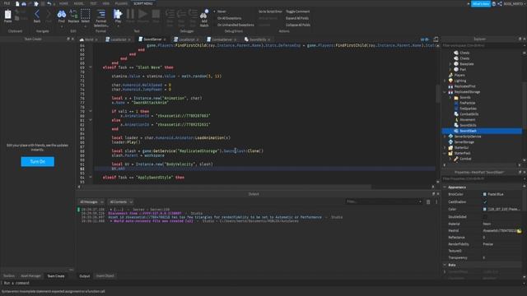
Task: Select the On Unhandled Exceptions option
Action: 236,25
